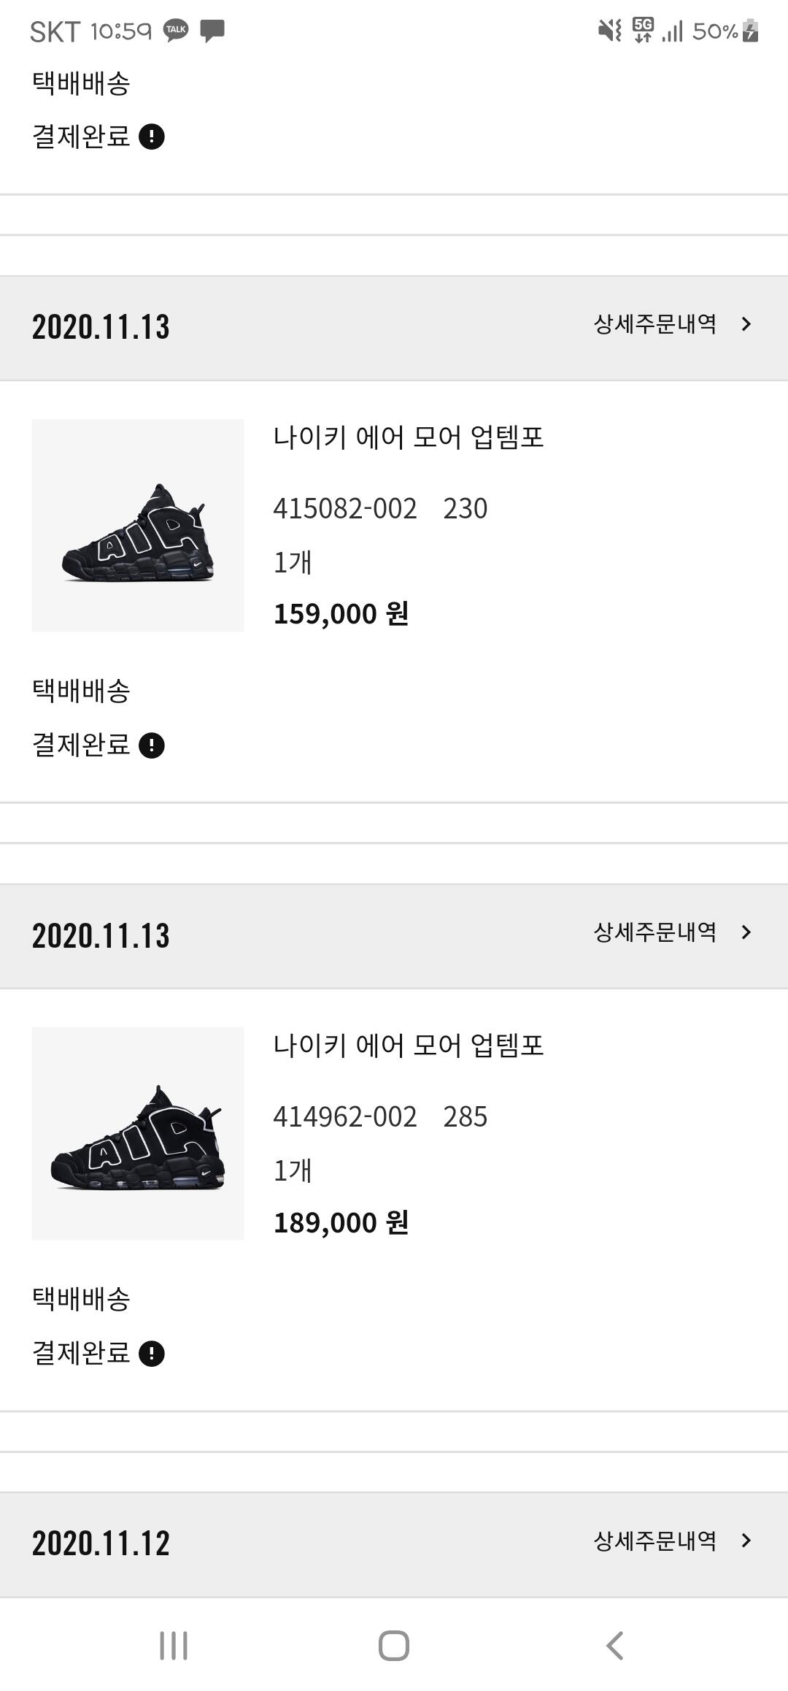Expand order details chevron for size 285 order
This screenshot has width=788, height=1691.
click(746, 932)
